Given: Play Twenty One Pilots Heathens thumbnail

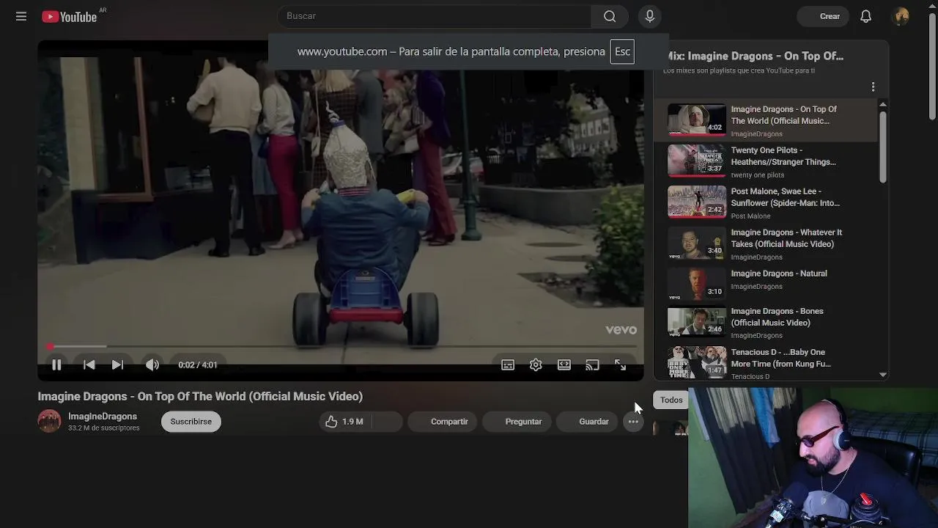Looking at the screenshot, I should click(x=696, y=161).
